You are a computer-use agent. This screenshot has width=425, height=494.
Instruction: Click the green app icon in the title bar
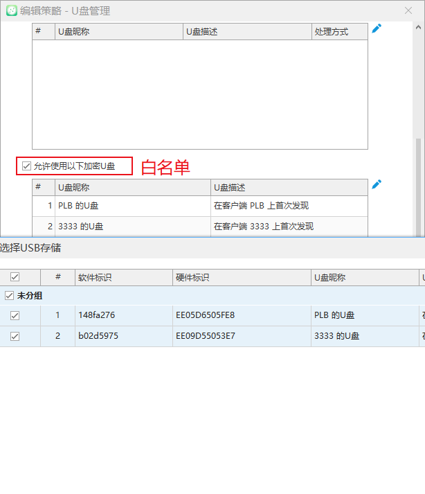click(x=12, y=11)
